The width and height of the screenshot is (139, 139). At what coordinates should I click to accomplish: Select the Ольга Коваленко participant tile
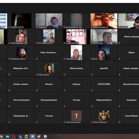click(x=21, y=100)
